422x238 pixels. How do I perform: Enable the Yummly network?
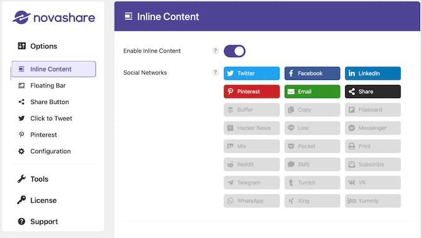[373, 201]
